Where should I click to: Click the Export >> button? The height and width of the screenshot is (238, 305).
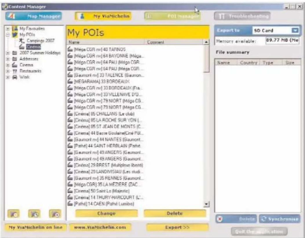coord(177,228)
